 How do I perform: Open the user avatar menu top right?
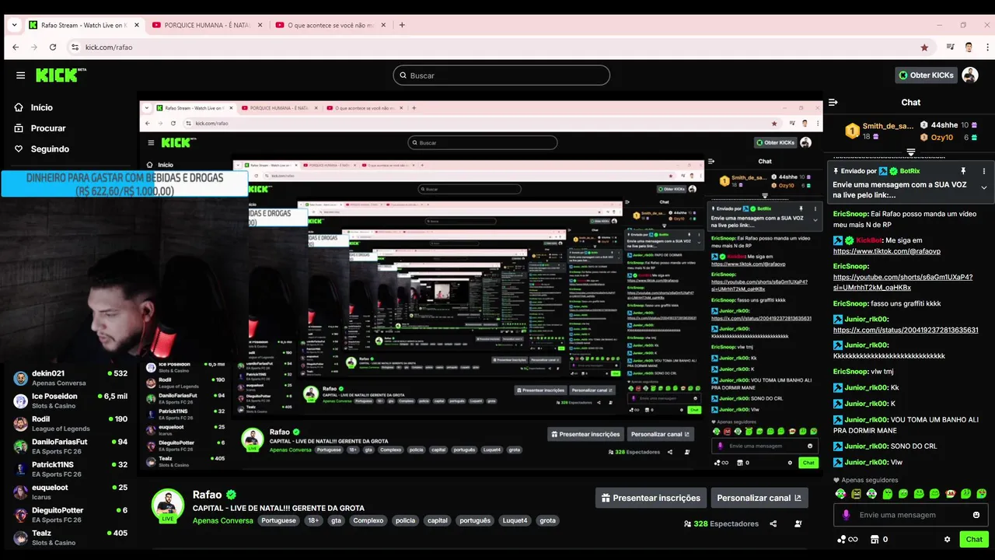point(969,75)
